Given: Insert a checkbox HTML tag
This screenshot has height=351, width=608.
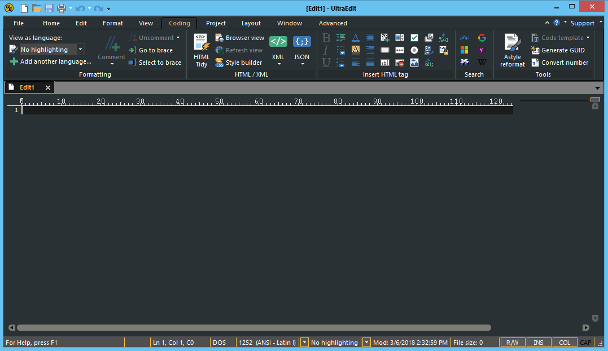Looking at the screenshot, I should coord(414,38).
